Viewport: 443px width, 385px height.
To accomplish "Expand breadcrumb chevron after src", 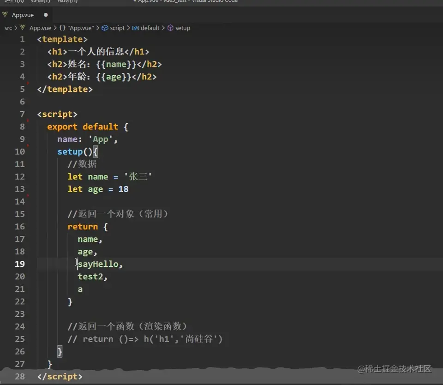I will click(x=16, y=28).
